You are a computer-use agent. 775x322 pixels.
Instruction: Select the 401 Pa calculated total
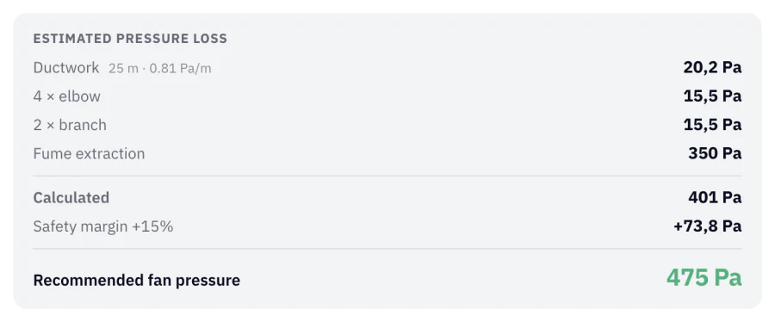(715, 197)
